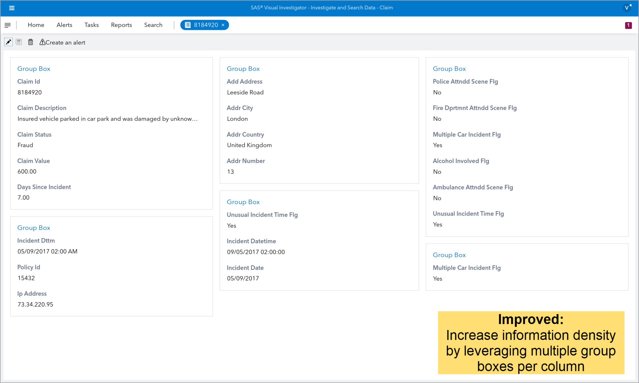Open the Group Box link above Claim Id

(x=34, y=69)
